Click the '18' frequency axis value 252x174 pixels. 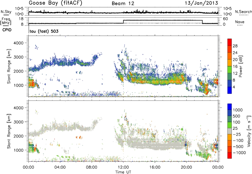21,19
